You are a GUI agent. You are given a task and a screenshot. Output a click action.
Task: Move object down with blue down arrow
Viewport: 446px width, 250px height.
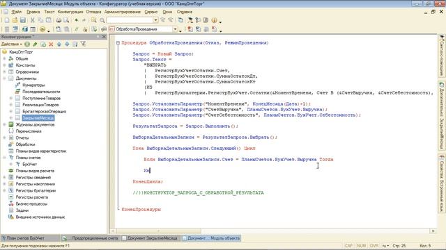coord(67,44)
